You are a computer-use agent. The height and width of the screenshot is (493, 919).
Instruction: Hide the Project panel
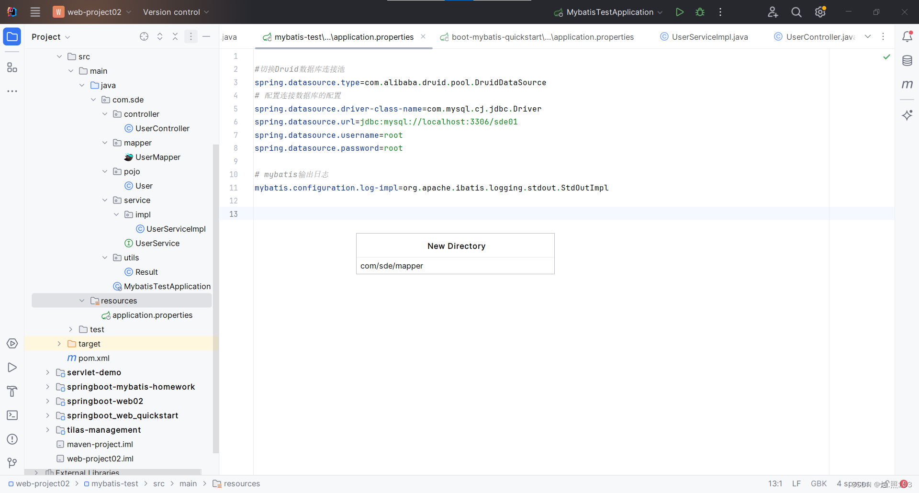(x=206, y=36)
